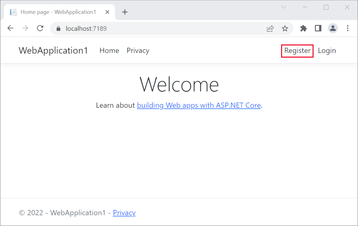Follow the 'building Web apps with ASP.NET Core' link

(x=199, y=105)
